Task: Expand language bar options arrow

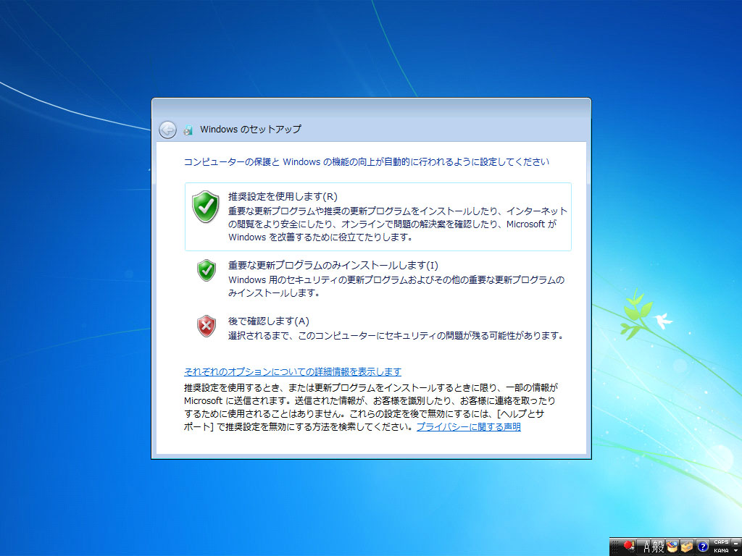Action: point(735,551)
